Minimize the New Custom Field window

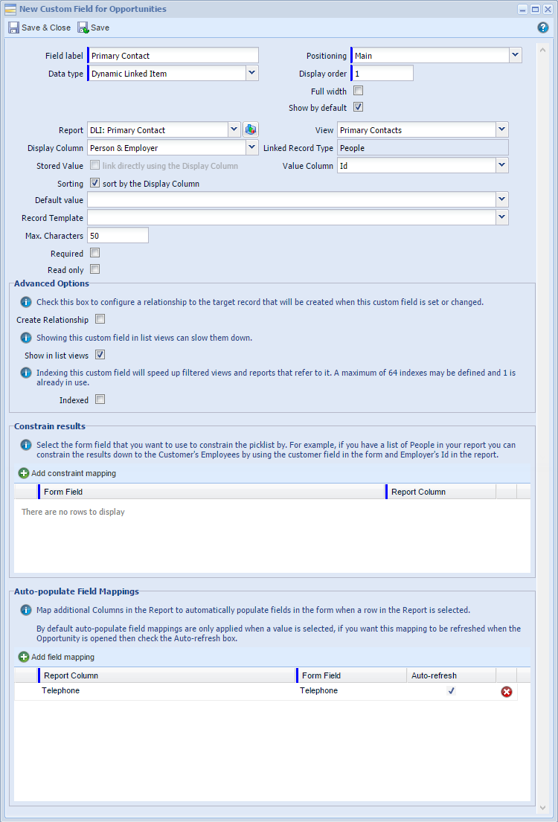(x=523, y=9)
